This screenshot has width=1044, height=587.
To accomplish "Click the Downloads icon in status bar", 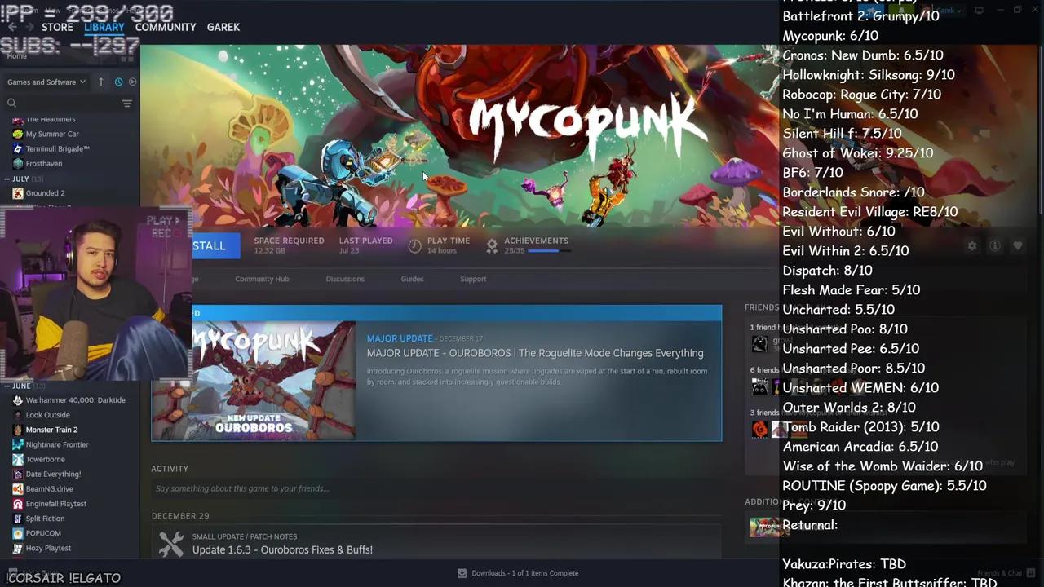I will 462,573.
